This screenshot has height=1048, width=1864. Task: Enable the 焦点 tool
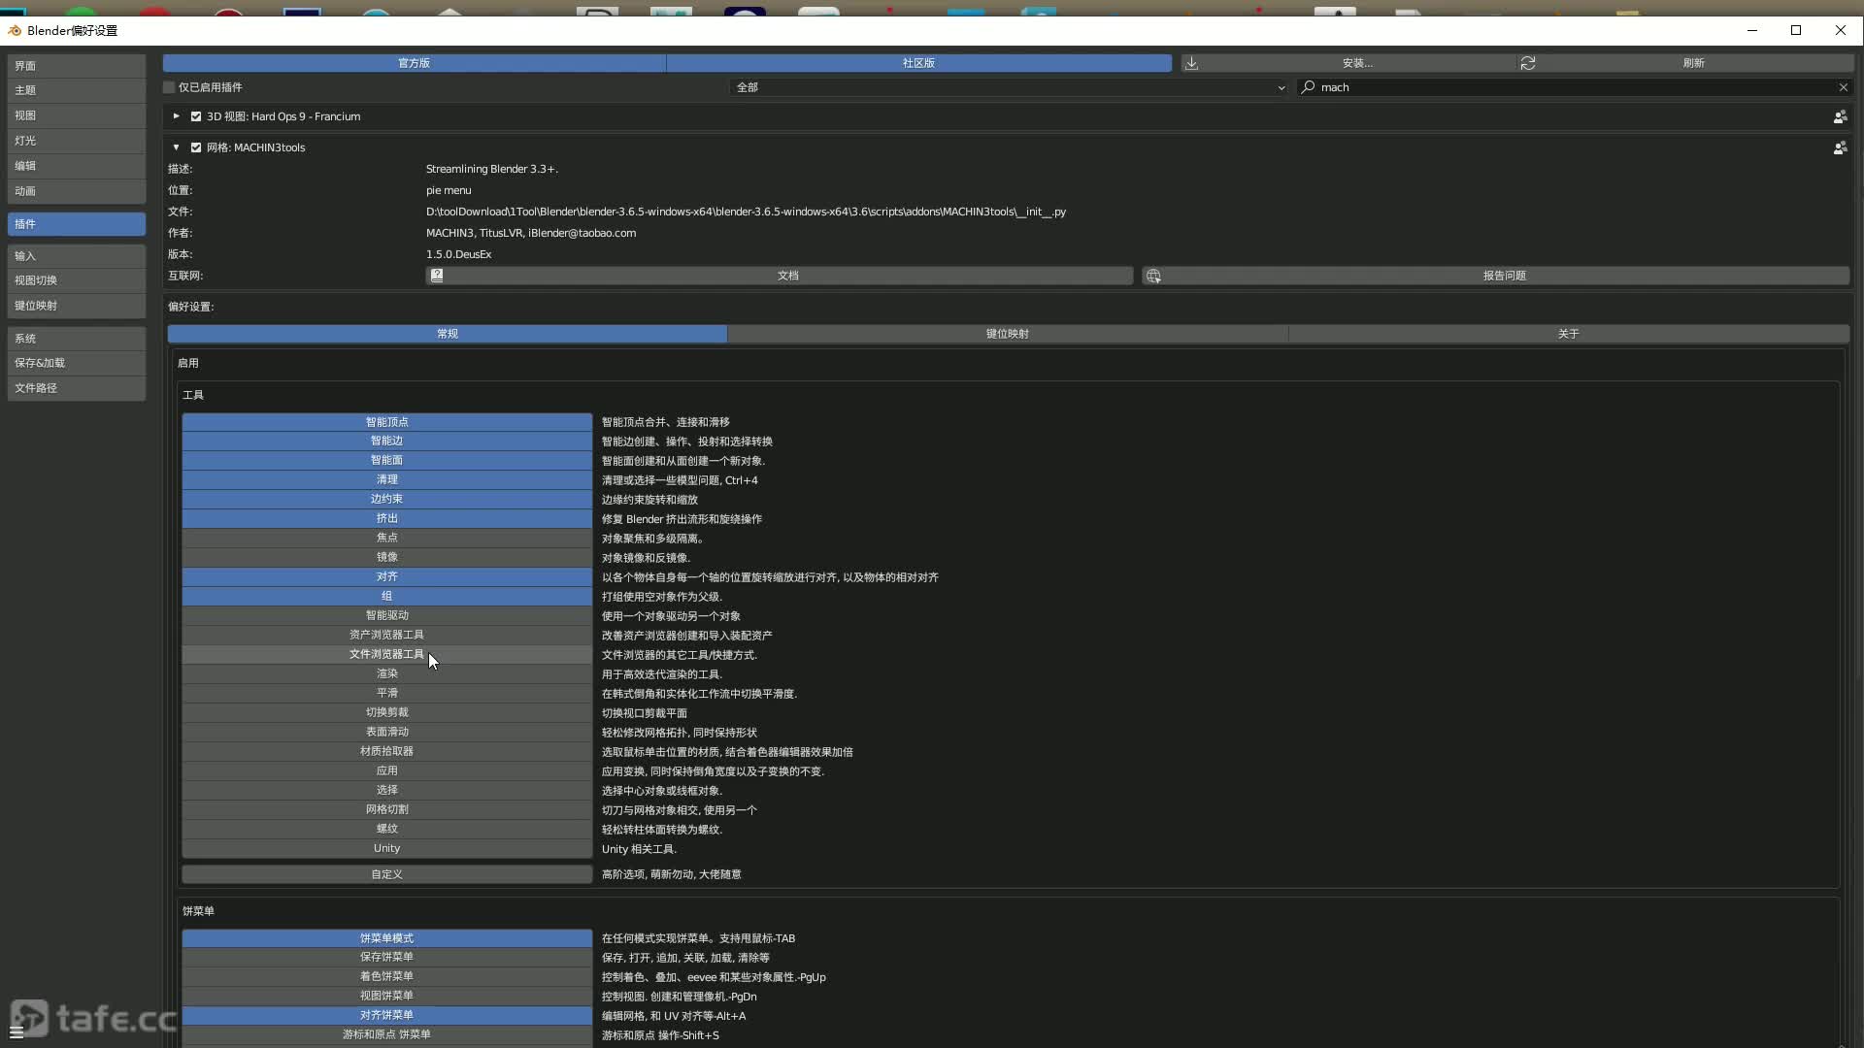click(x=386, y=538)
